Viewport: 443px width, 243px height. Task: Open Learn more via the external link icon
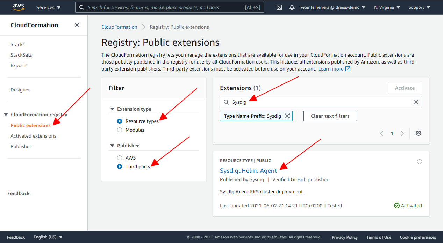(348, 68)
